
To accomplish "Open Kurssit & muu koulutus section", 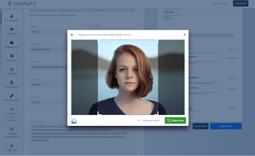I will pyautogui.click(x=11, y=114).
